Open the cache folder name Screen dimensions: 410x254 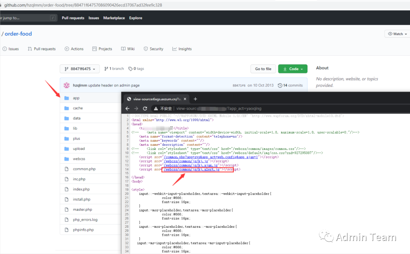pos(78,108)
